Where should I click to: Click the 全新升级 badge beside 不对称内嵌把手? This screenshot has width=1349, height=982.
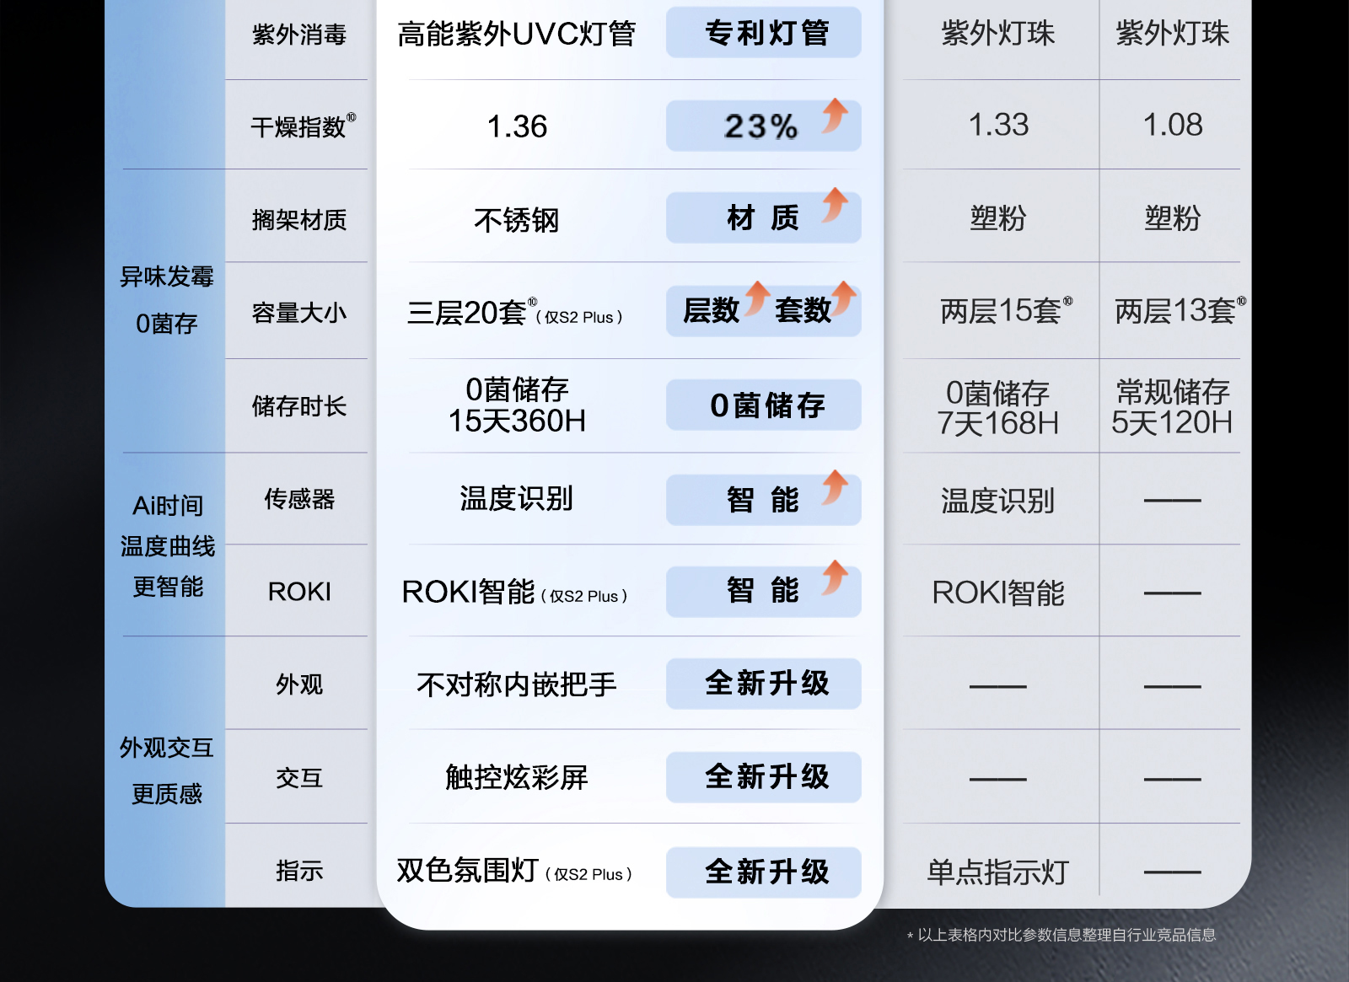click(764, 684)
